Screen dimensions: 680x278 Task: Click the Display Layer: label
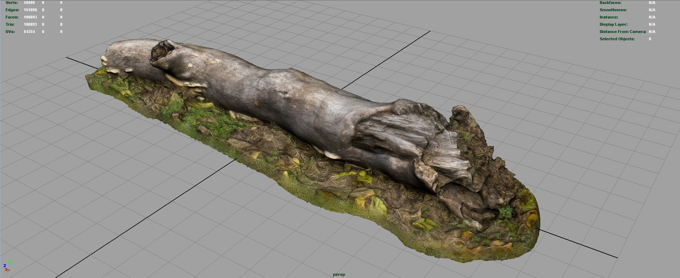pos(613,24)
